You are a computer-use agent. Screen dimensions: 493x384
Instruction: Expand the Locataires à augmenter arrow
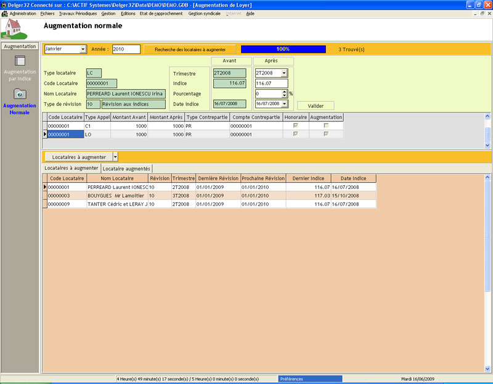tap(115, 157)
